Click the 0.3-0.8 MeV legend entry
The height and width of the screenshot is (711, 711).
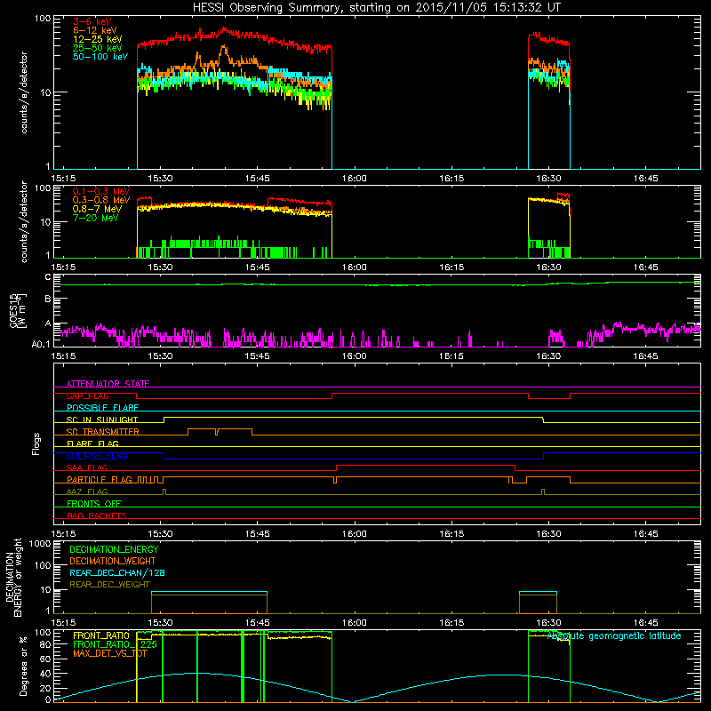tap(101, 200)
